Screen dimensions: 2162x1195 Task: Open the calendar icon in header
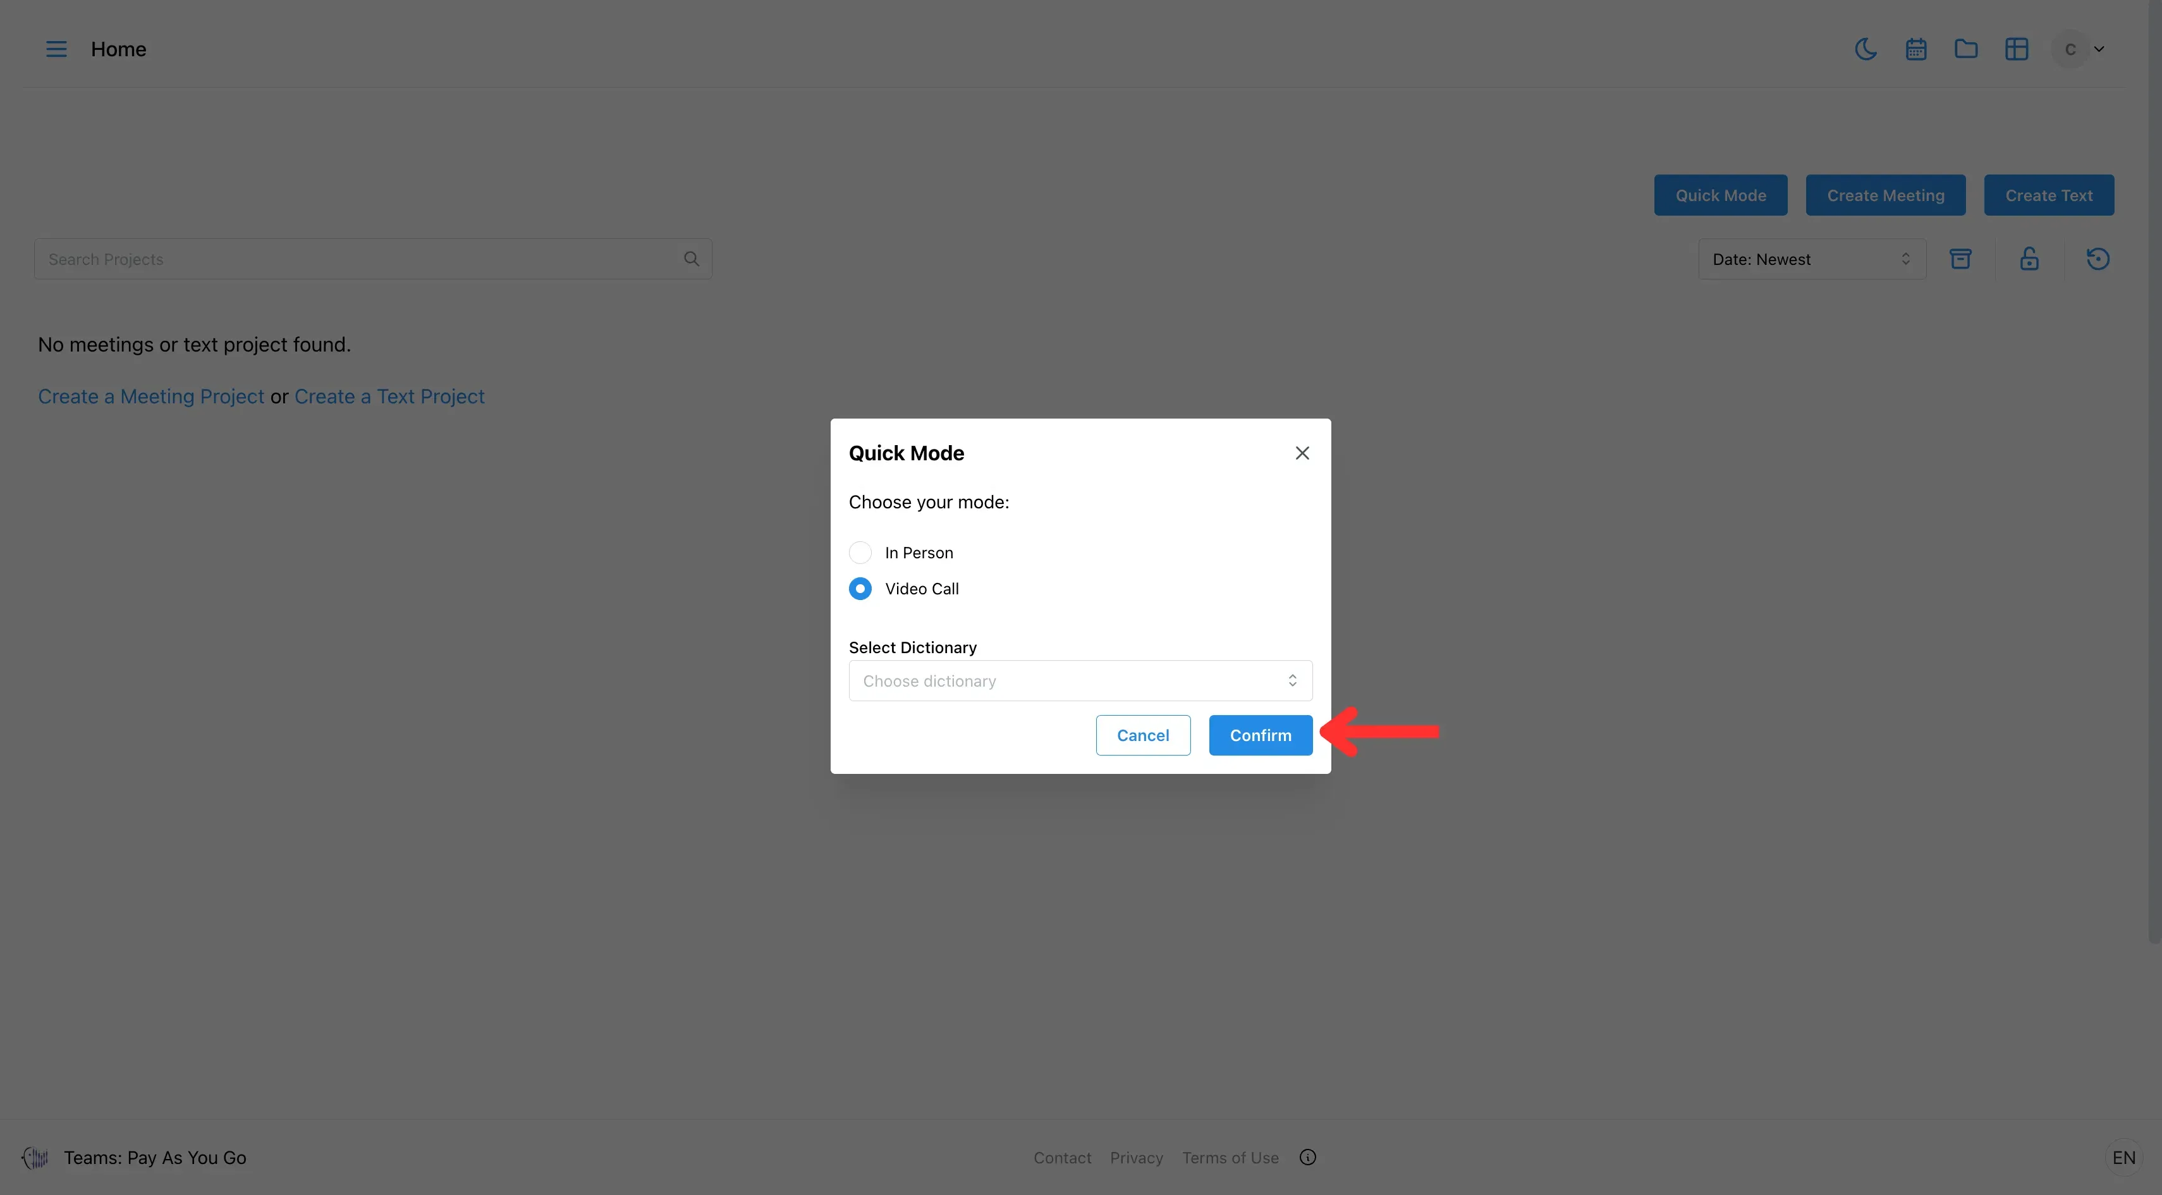1915,49
